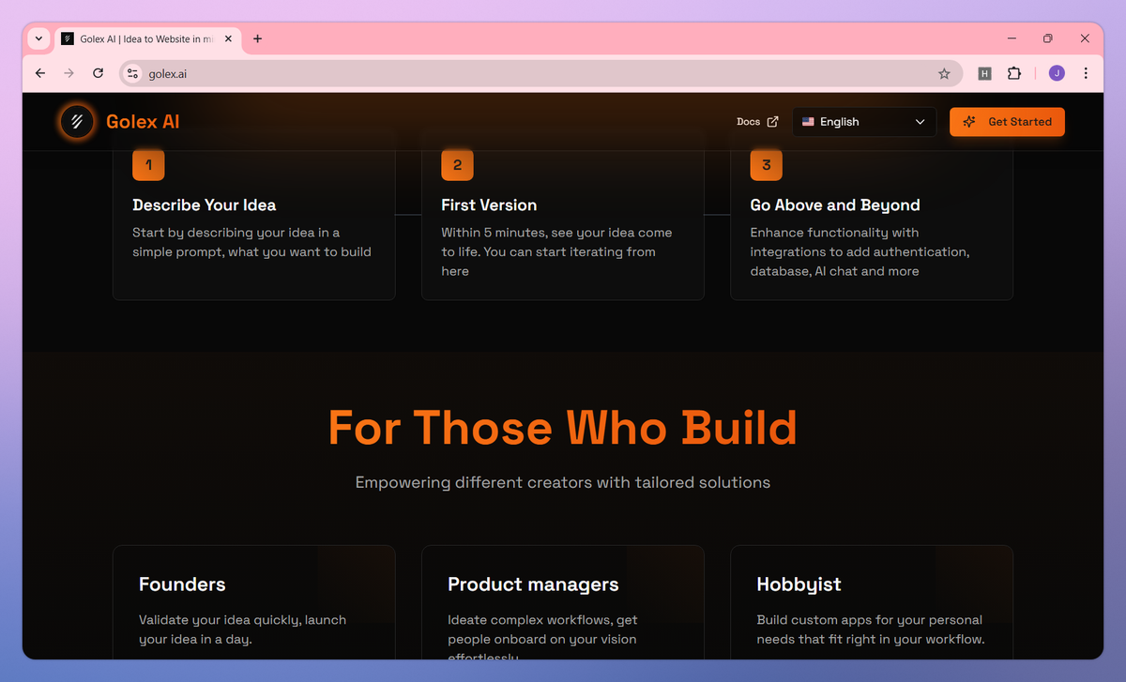The image size is (1126, 682).
Task: Click the Golex AI logo icon
Action: 77,121
